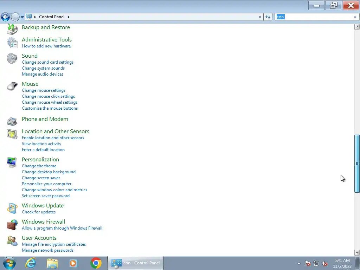Click Customize the mouse buttons
Screen dimensions: 360x270
tap(50, 108)
